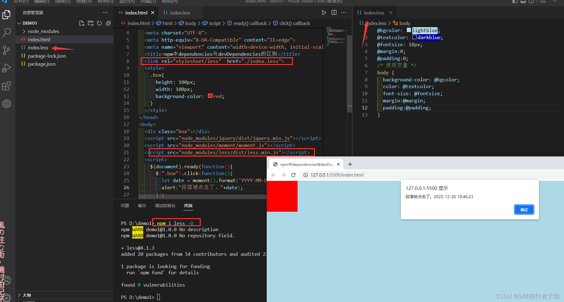Image resolution: width=564 pixels, height=302 pixels.
Task: Close index.less tab in right editor
Action: tap(391, 13)
